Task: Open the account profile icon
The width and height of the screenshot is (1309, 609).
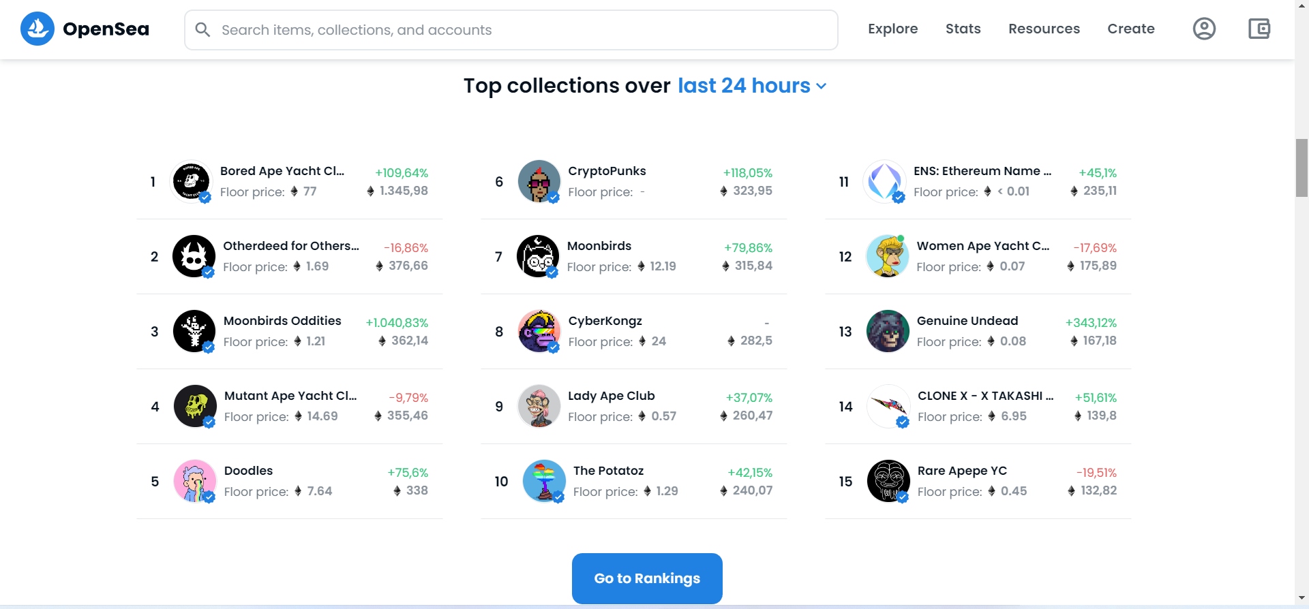Action: point(1204,29)
